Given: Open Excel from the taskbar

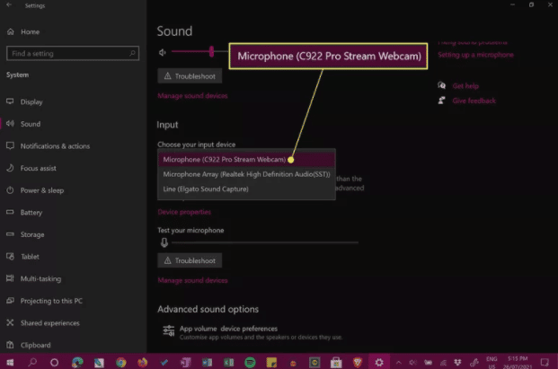Looking at the screenshot, I should (228, 362).
